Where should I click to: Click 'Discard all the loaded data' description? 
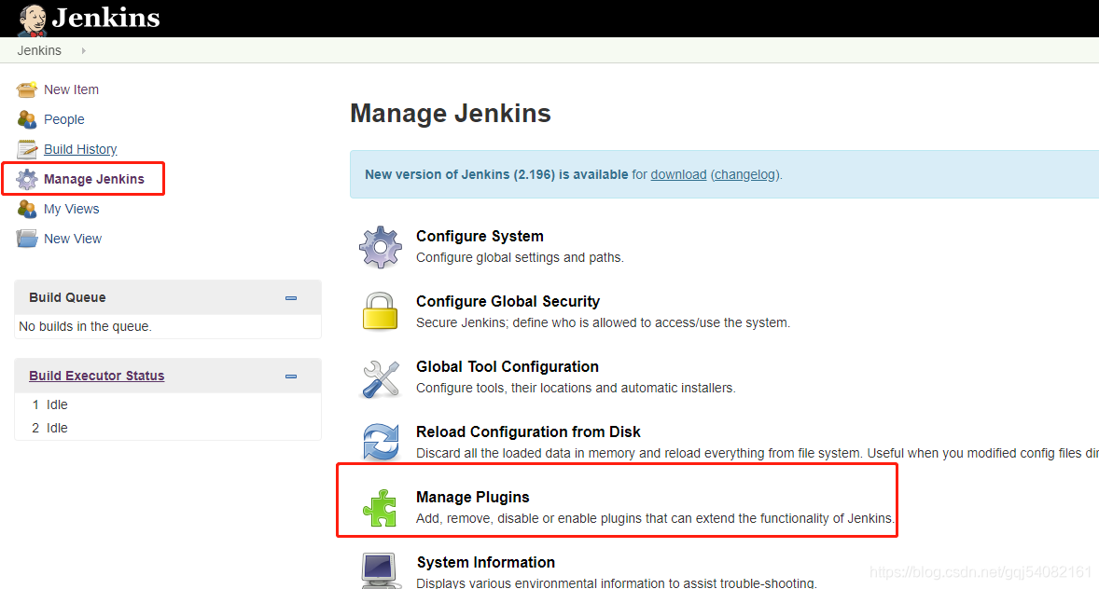coord(757,453)
